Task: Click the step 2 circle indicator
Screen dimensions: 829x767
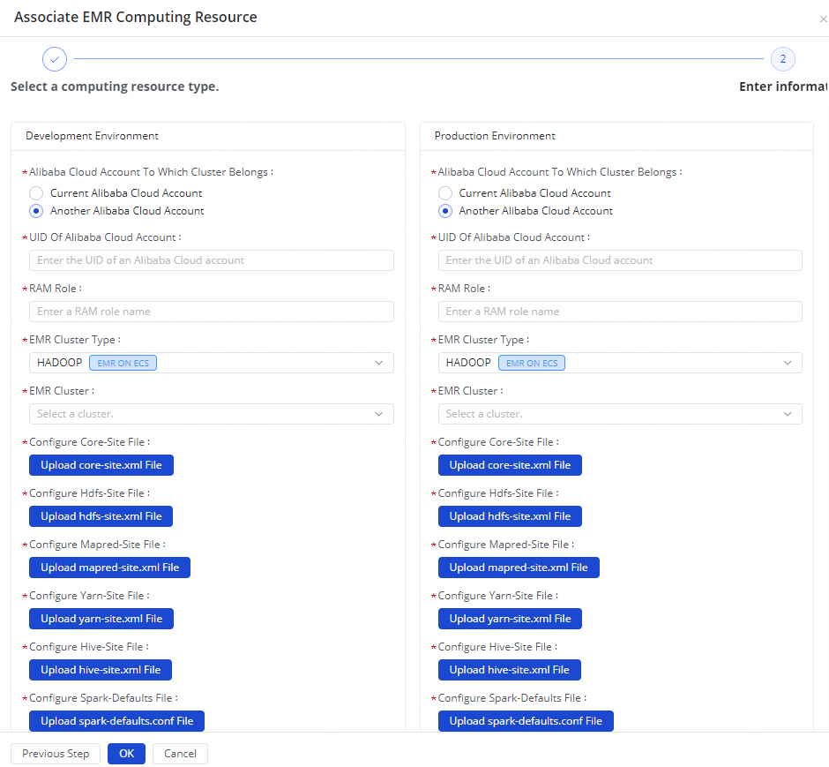Action: 782,59
